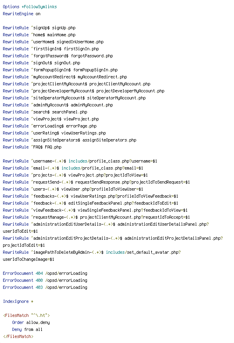234x343 pixels.
Task: Click the wrapped 'userIdToEdit=$1' line
Action: [20, 231]
